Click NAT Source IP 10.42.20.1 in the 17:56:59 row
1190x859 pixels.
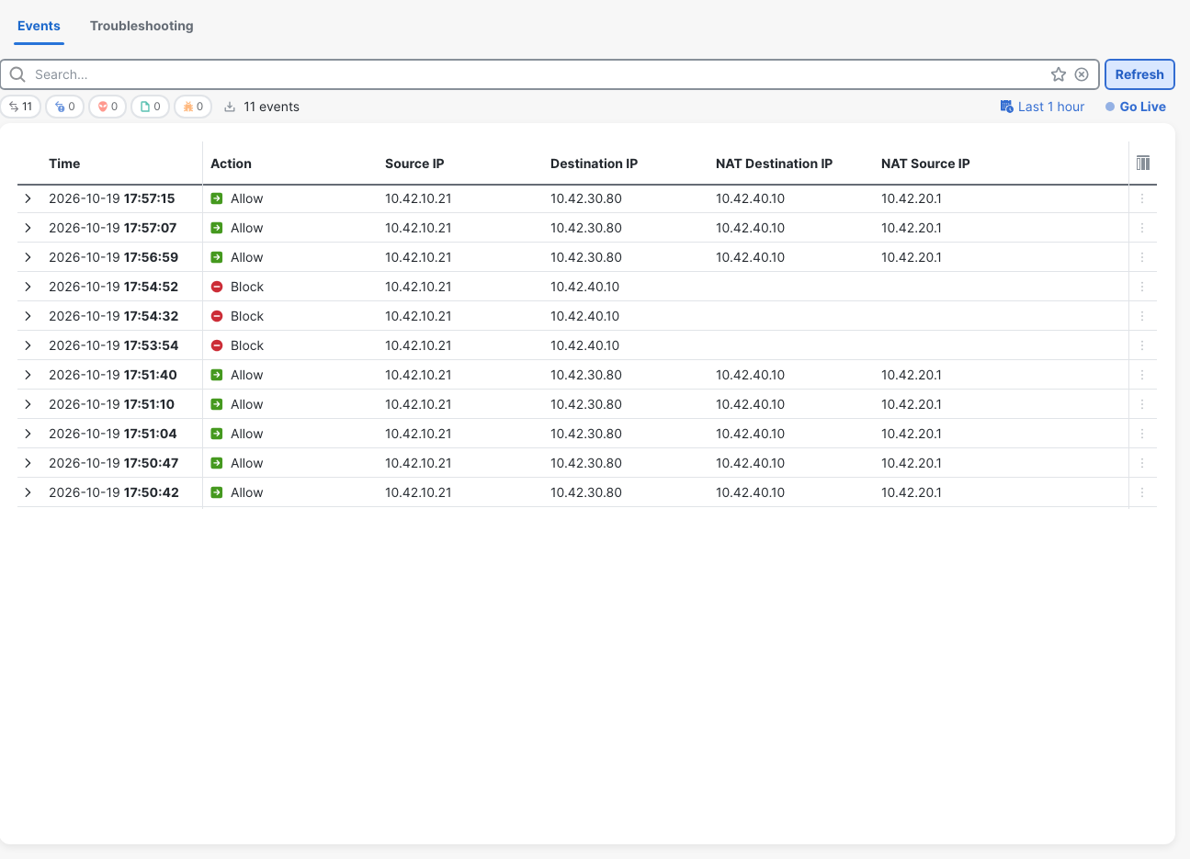(x=912, y=257)
